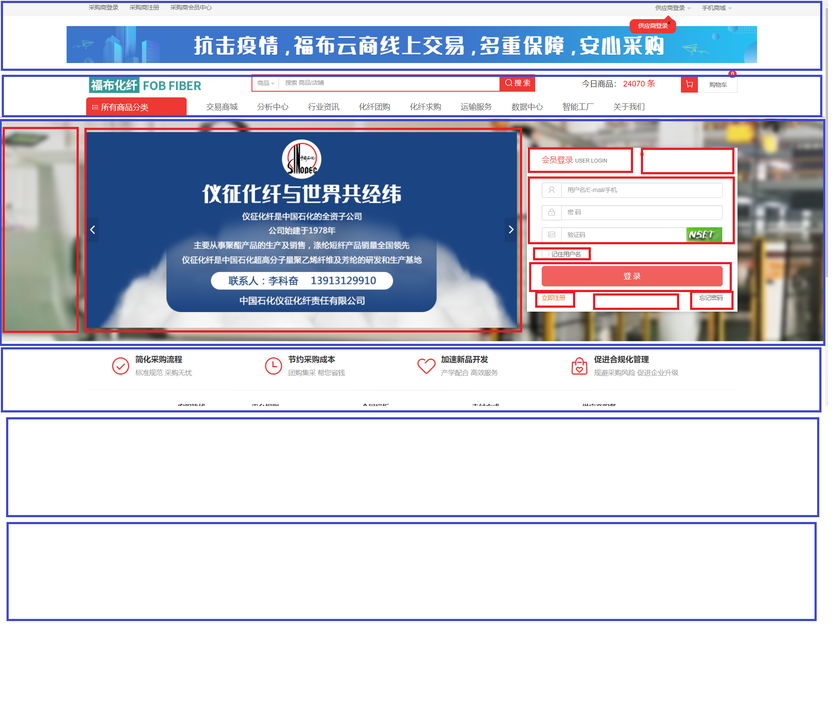Open the 分析中心 nav item
Viewport: 838px width, 718px height.
pyautogui.click(x=273, y=107)
